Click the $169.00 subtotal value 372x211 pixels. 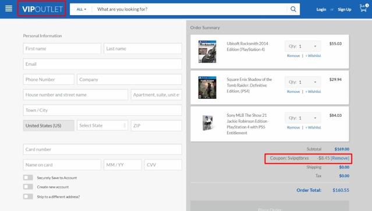coord(342,149)
